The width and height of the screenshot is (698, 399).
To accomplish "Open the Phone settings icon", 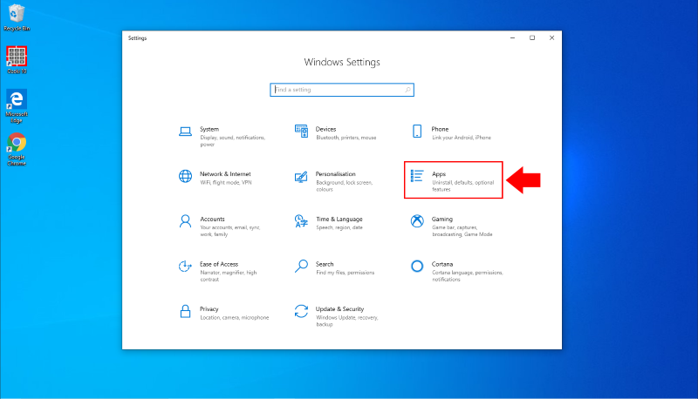I will [x=417, y=131].
